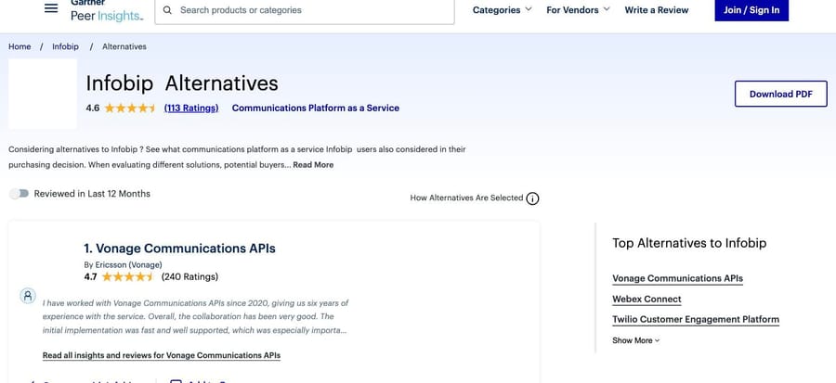
Task: Click the Infobip Alternatives page title
Action: [x=182, y=83]
